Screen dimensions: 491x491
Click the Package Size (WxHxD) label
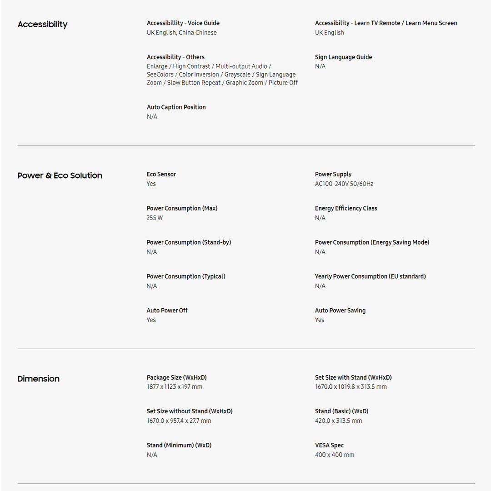(x=176, y=377)
